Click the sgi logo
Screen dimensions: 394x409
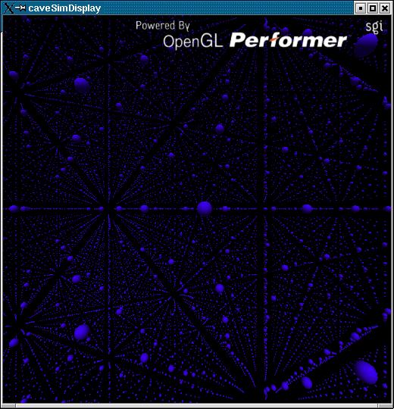374,26
